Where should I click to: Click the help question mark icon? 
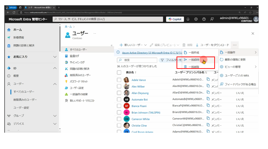coord(204,19)
